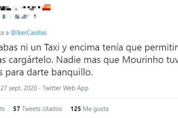This screenshot has height=118, width=178.
Task: Click the text line ending with banquillo
Action: [46, 73]
